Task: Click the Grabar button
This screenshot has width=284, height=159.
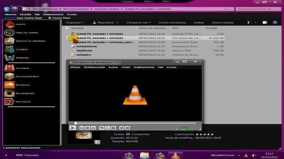Action: [x=199, y=23]
